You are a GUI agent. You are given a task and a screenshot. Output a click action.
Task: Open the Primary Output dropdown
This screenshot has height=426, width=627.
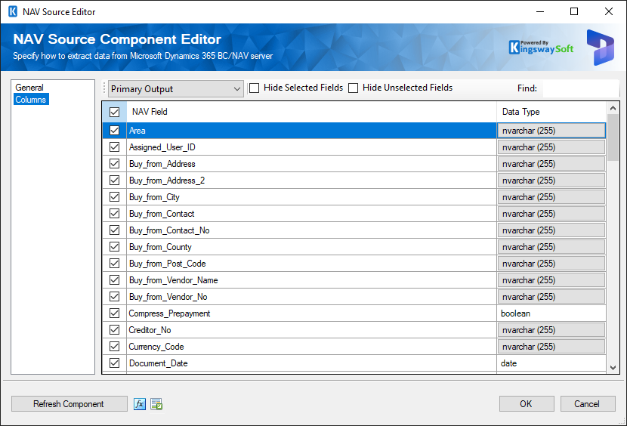coord(176,89)
